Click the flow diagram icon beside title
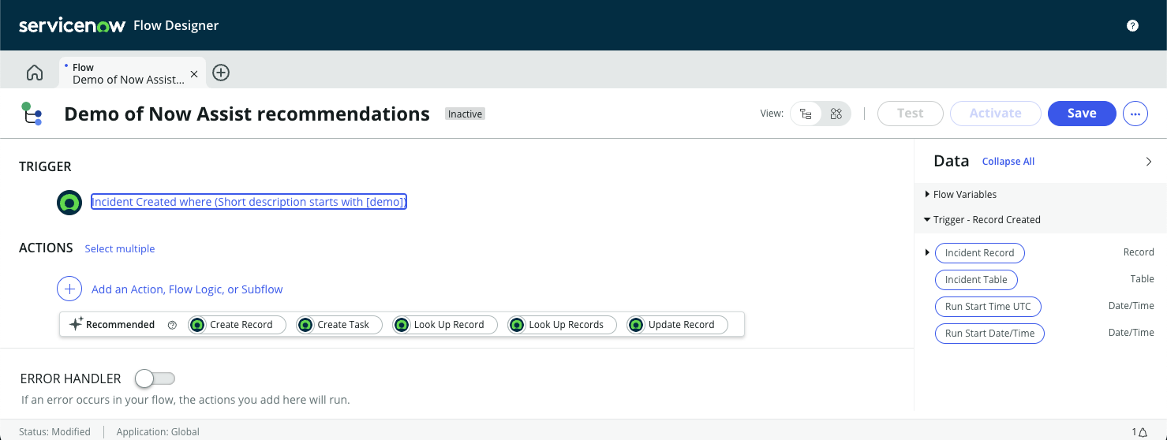Screen dimensions: 1167x440 coord(31,114)
